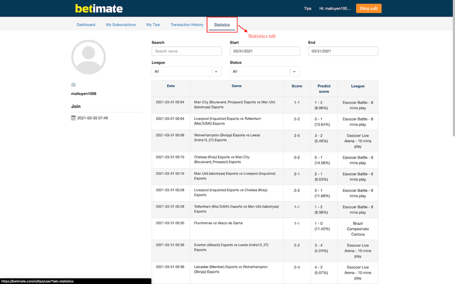The width and height of the screenshot is (455, 284).
Task: Click the betimate logo
Action: point(99,9)
